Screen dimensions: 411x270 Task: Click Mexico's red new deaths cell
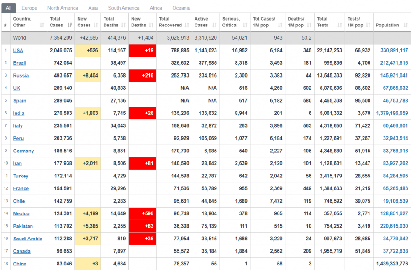pyautogui.click(x=142, y=213)
